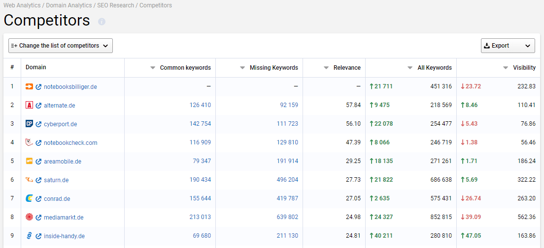544x248 pixels.
Task: Open common keywords 126 410 for alternate.de
Action: (x=200, y=105)
